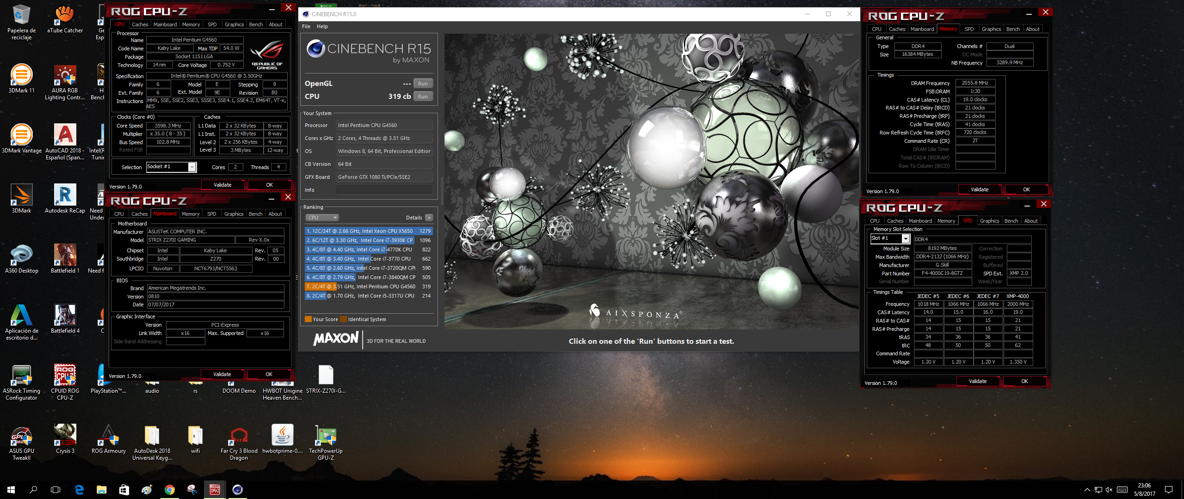Screen dimensions: 1184x499
Task: Click OK in CPU-Z SPD window
Action: tap(1024, 381)
